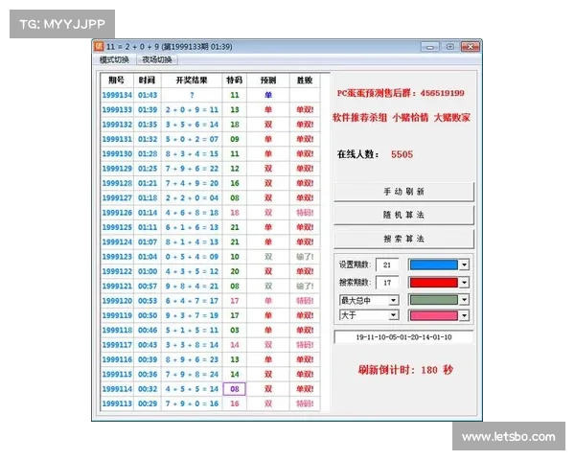Viewport: 575px width, 460px height.
Task: Click the result 7 + 9 + 8 = 24
Action: (192, 374)
